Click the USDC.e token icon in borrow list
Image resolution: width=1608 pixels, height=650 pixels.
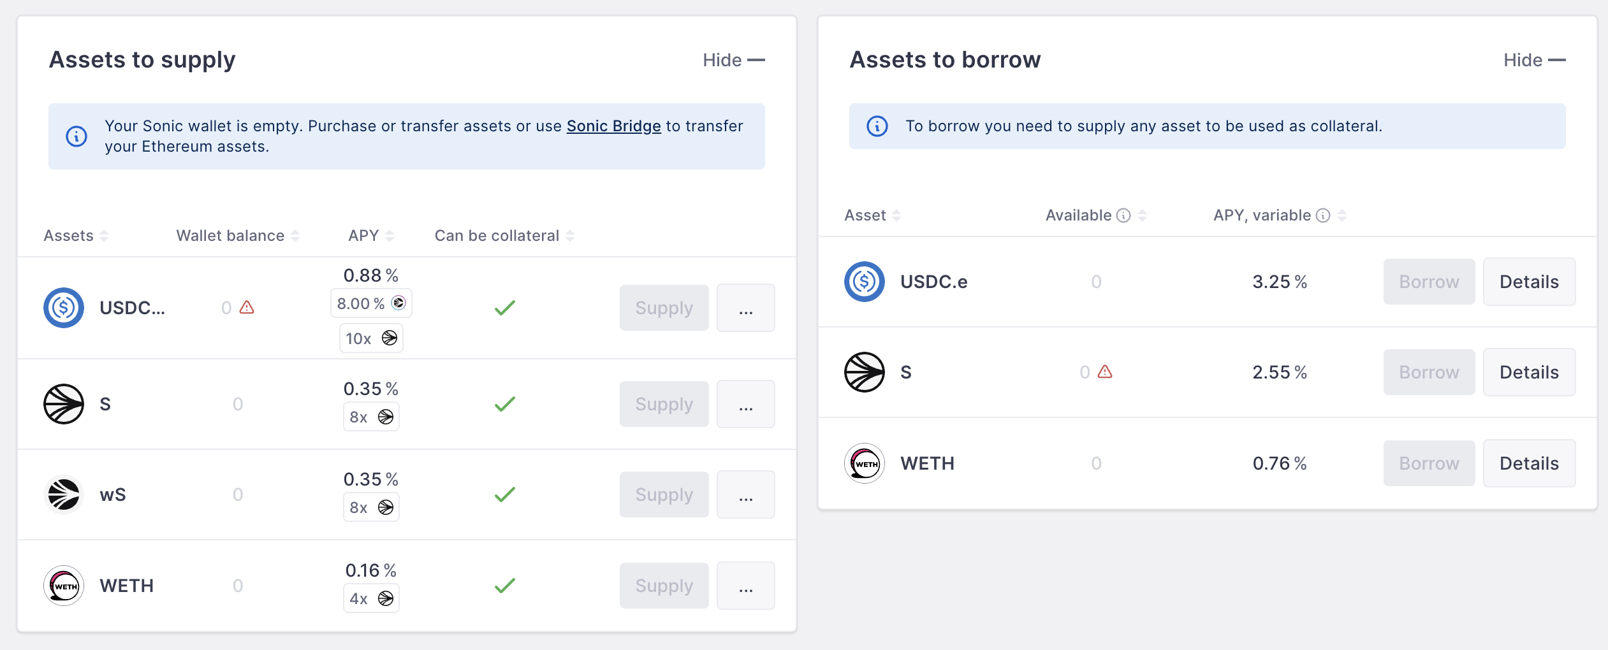(x=864, y=282)
